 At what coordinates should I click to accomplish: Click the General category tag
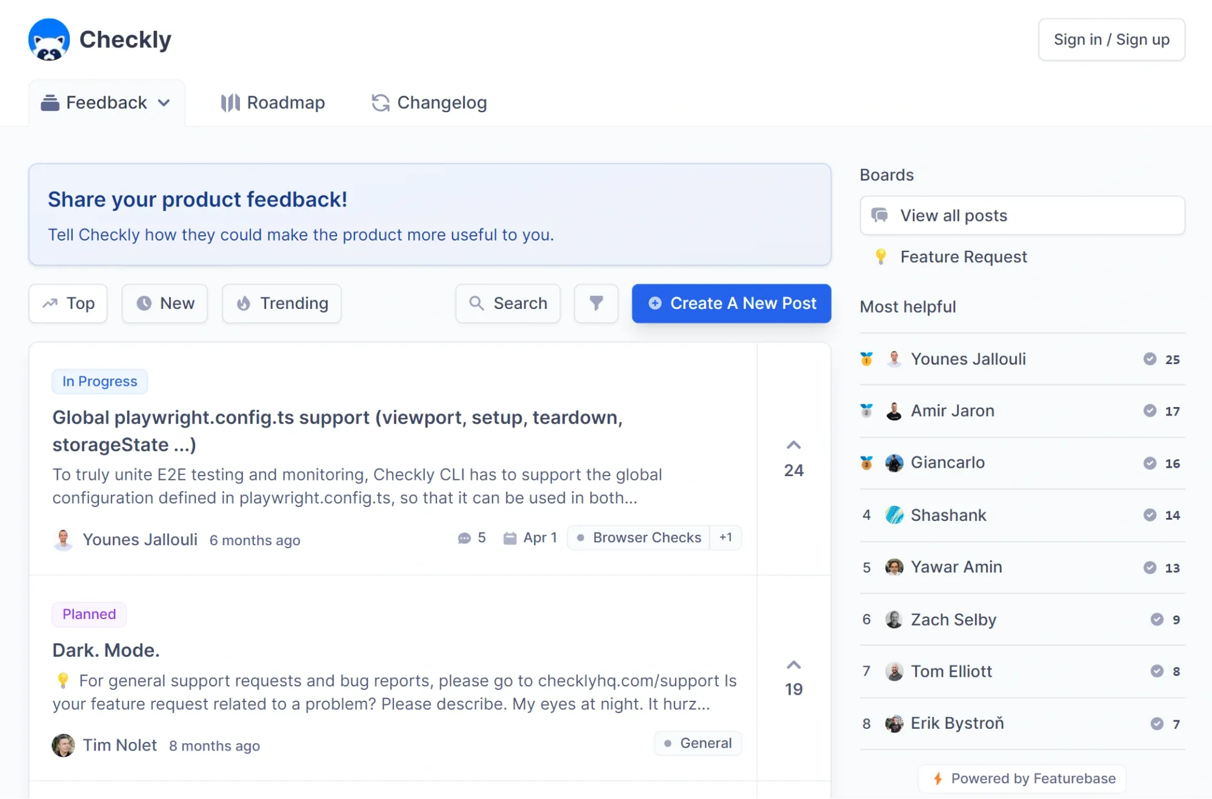click(x=698, y=743)
